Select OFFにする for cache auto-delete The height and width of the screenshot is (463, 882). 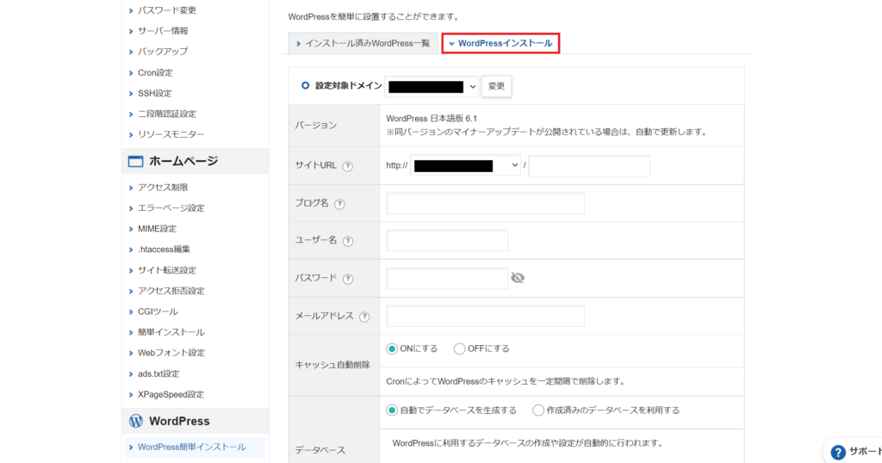[x=460, y=349]
